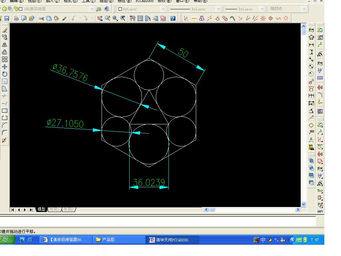Click the Save floppy disk icon

[7, 19]
